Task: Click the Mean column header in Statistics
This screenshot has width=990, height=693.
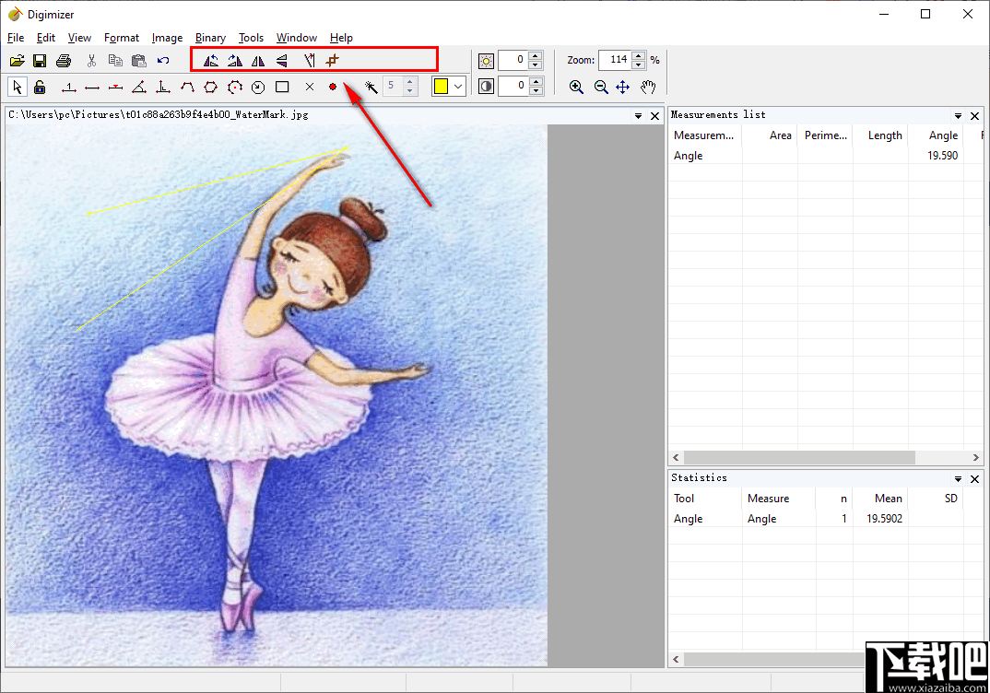Action: pos(888,499)
